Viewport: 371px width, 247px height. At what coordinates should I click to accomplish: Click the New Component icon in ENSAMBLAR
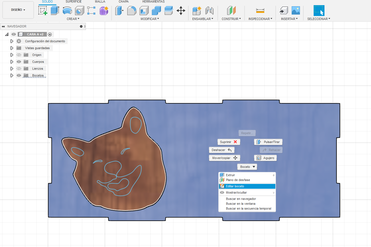click(x=197, y=11)
